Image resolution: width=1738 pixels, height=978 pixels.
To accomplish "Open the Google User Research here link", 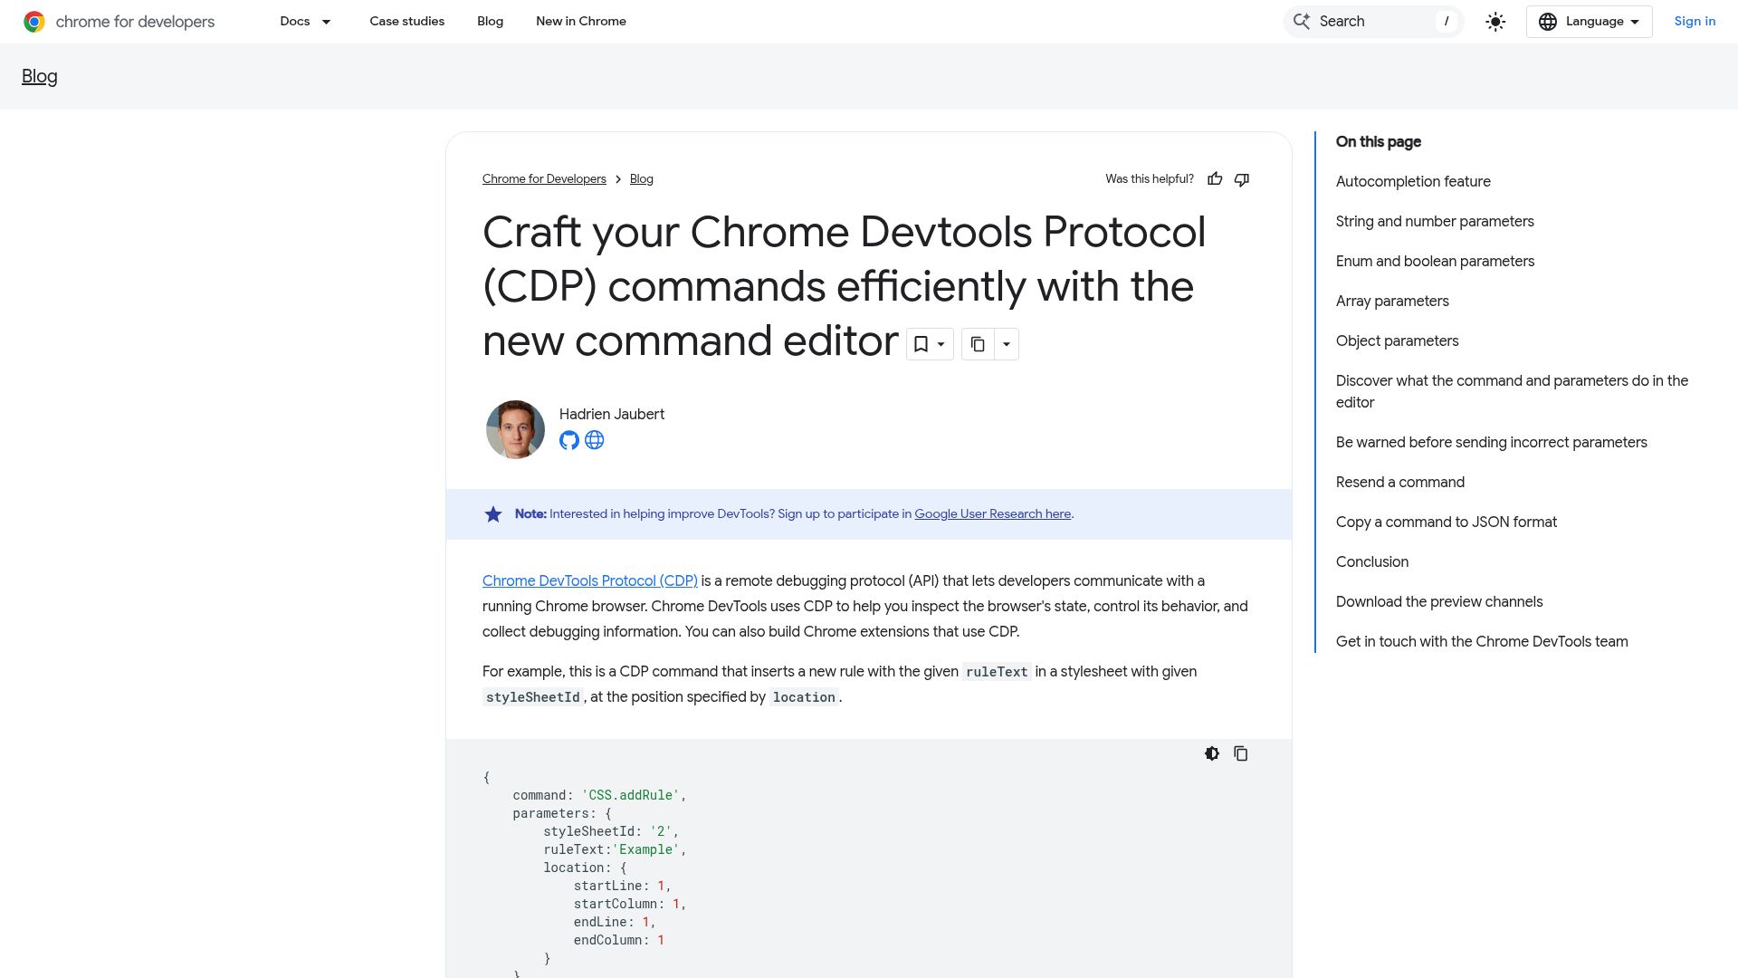I will (x=993, y=514).
